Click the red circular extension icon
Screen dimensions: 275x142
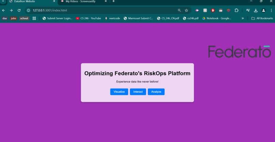pyautogui.click(x=228, y=10)
